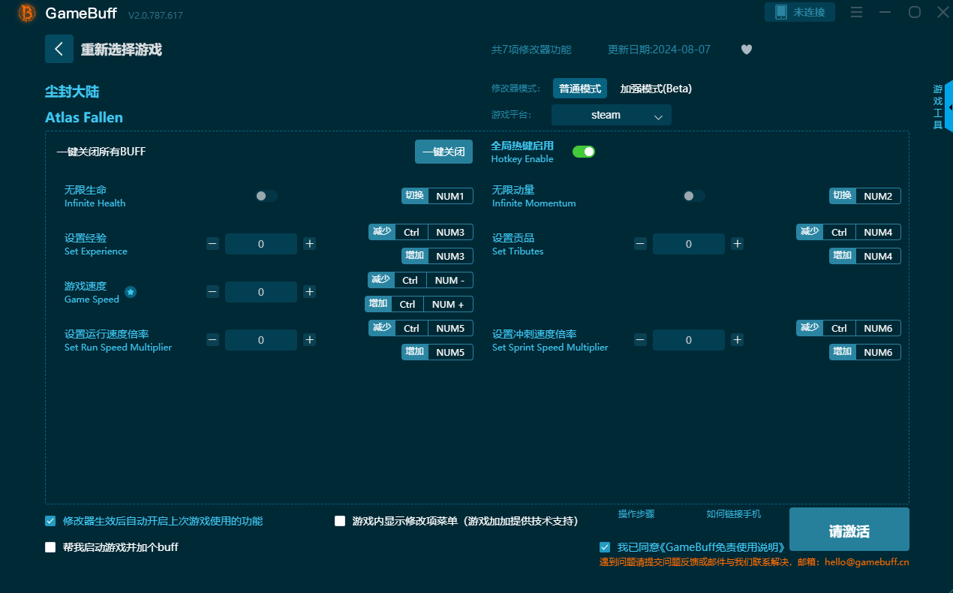Decrease Set Tributes with minus icon
The image size is (953, 593).
pos(641,244)
